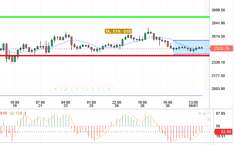Click the time axis label 10:00 19
235x145 pixels.
[15, 104]
